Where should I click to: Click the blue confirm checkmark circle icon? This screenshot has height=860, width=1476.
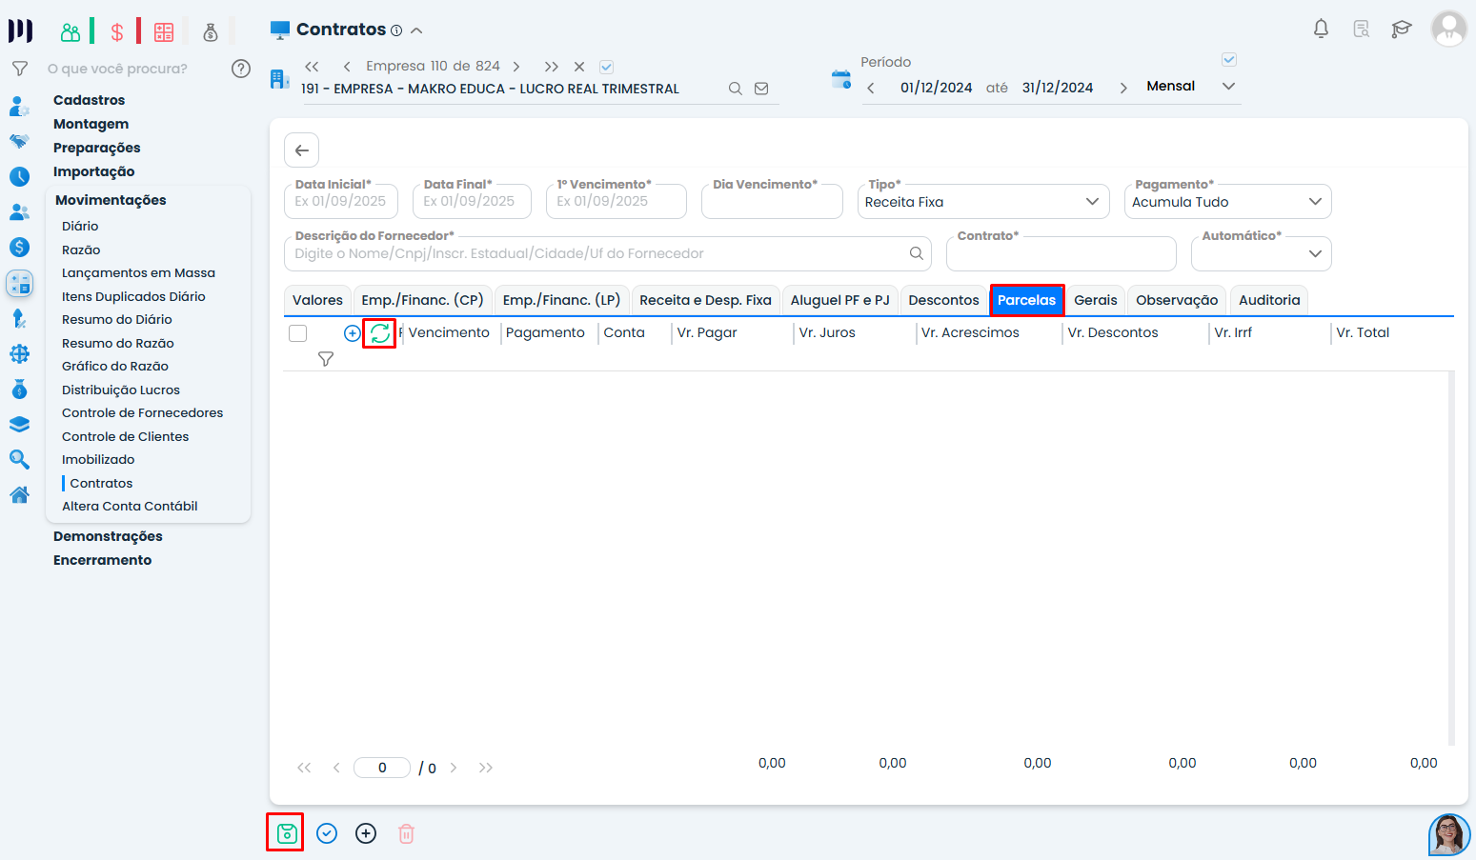(327, 834)
